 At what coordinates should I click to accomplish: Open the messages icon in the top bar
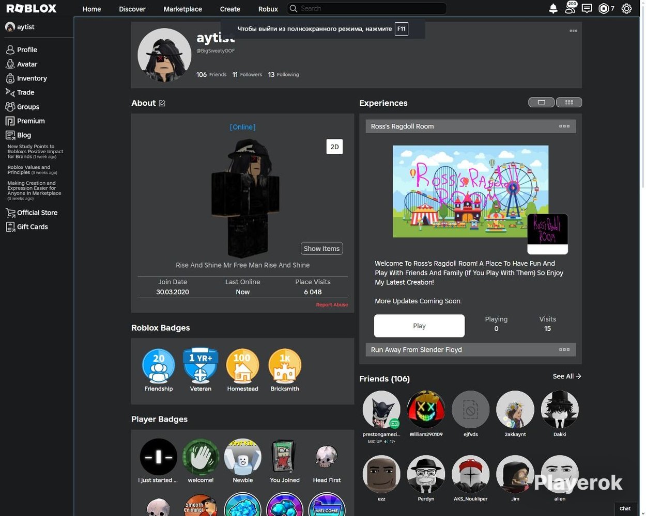click(587, 9)
